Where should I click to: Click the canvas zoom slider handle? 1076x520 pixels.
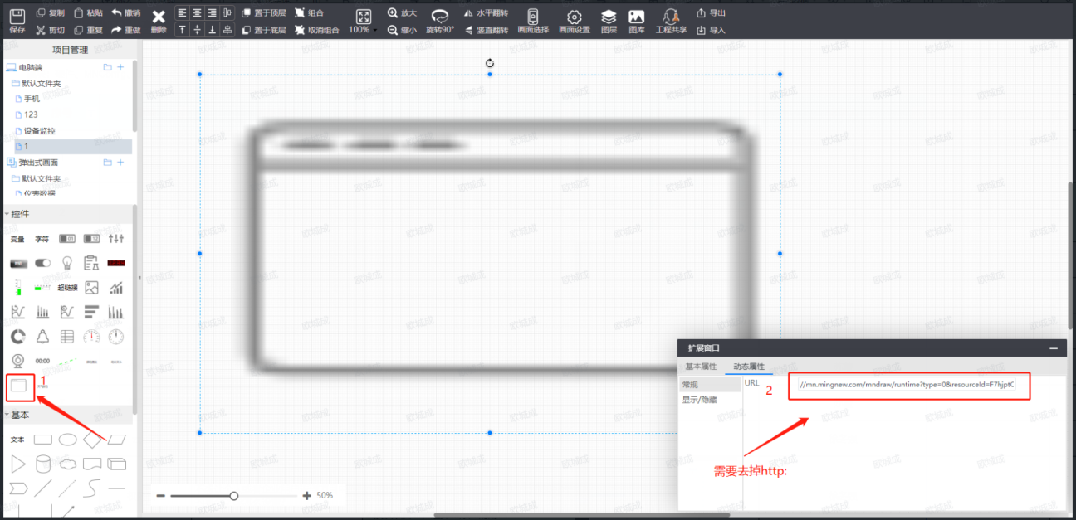point(234,496)
